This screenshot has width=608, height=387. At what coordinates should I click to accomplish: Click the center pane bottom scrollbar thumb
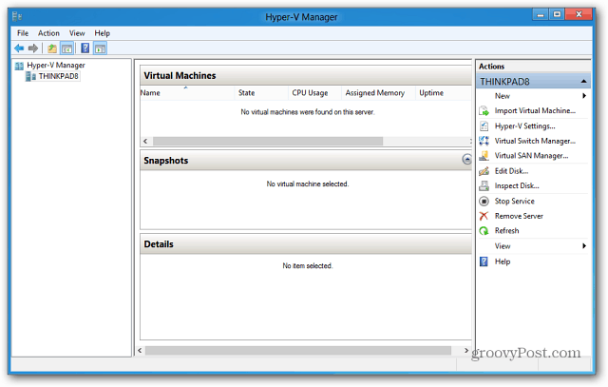[298, 351]
